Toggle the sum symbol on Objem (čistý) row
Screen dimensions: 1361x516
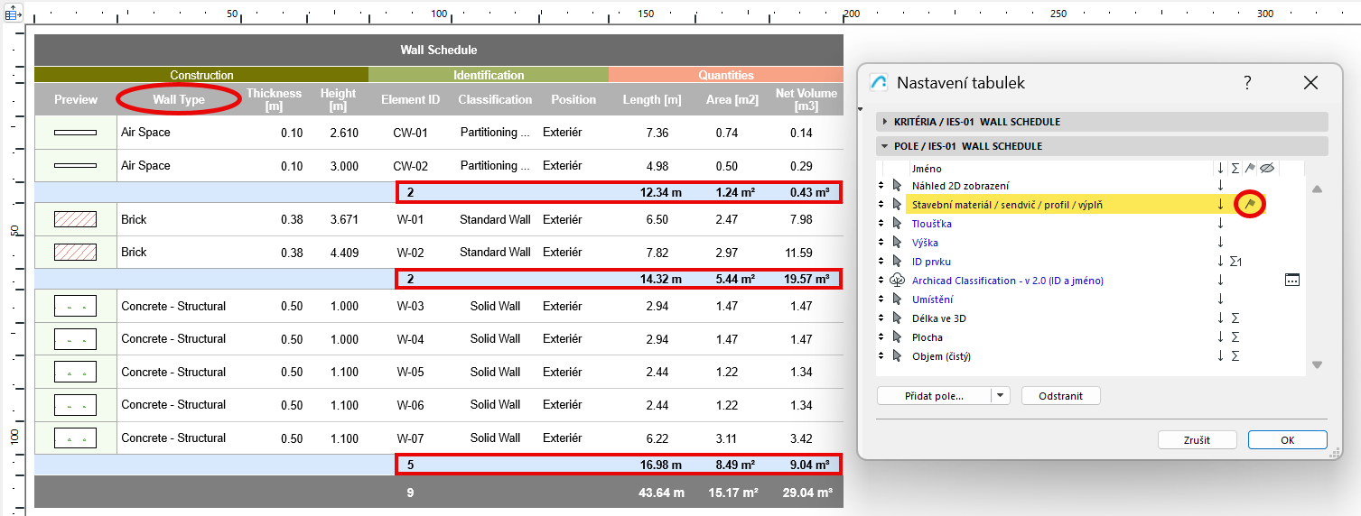tap(1235, 356)
